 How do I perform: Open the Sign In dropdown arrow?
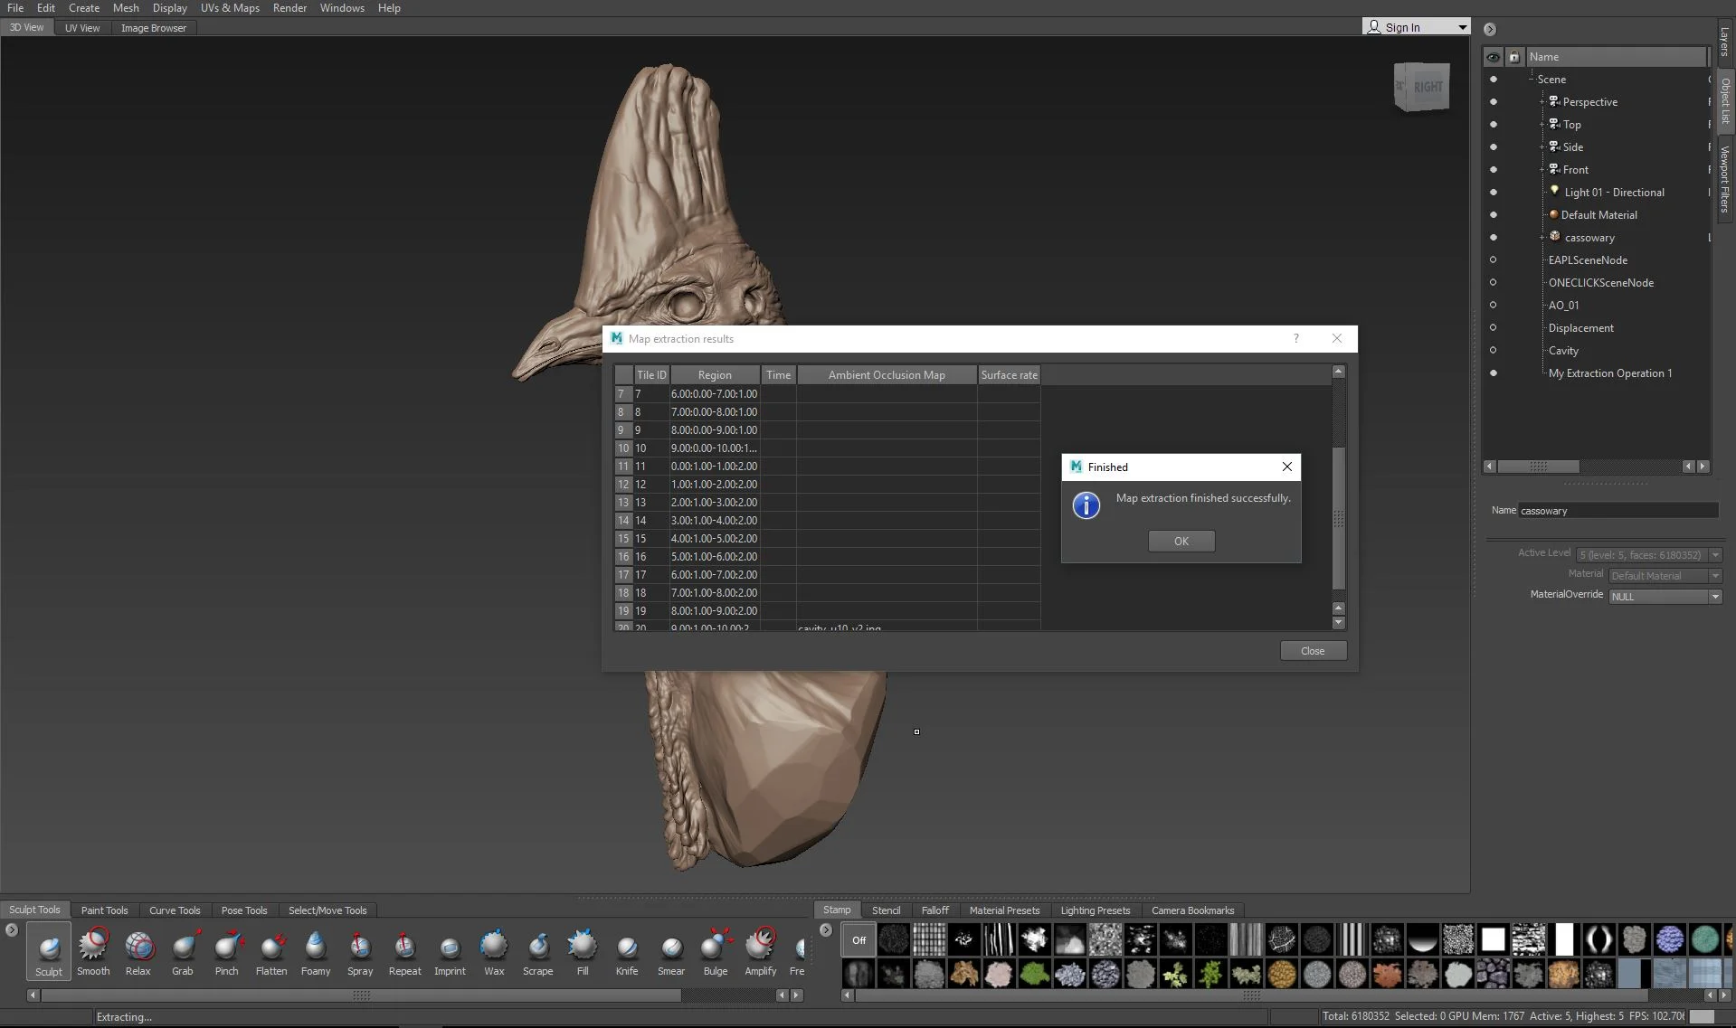pyautogui.click(x=1462, y=27)
